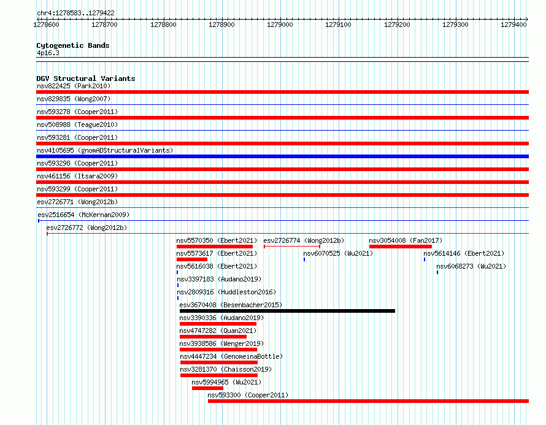Click nsv4747282 (Quan2021) label
546x425 pixels.
coord(218,331)
